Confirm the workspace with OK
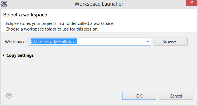 [x=139, y=96]
